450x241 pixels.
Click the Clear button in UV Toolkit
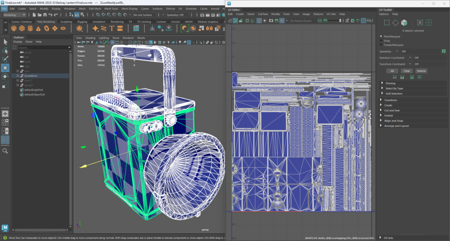tap(407, 71)
